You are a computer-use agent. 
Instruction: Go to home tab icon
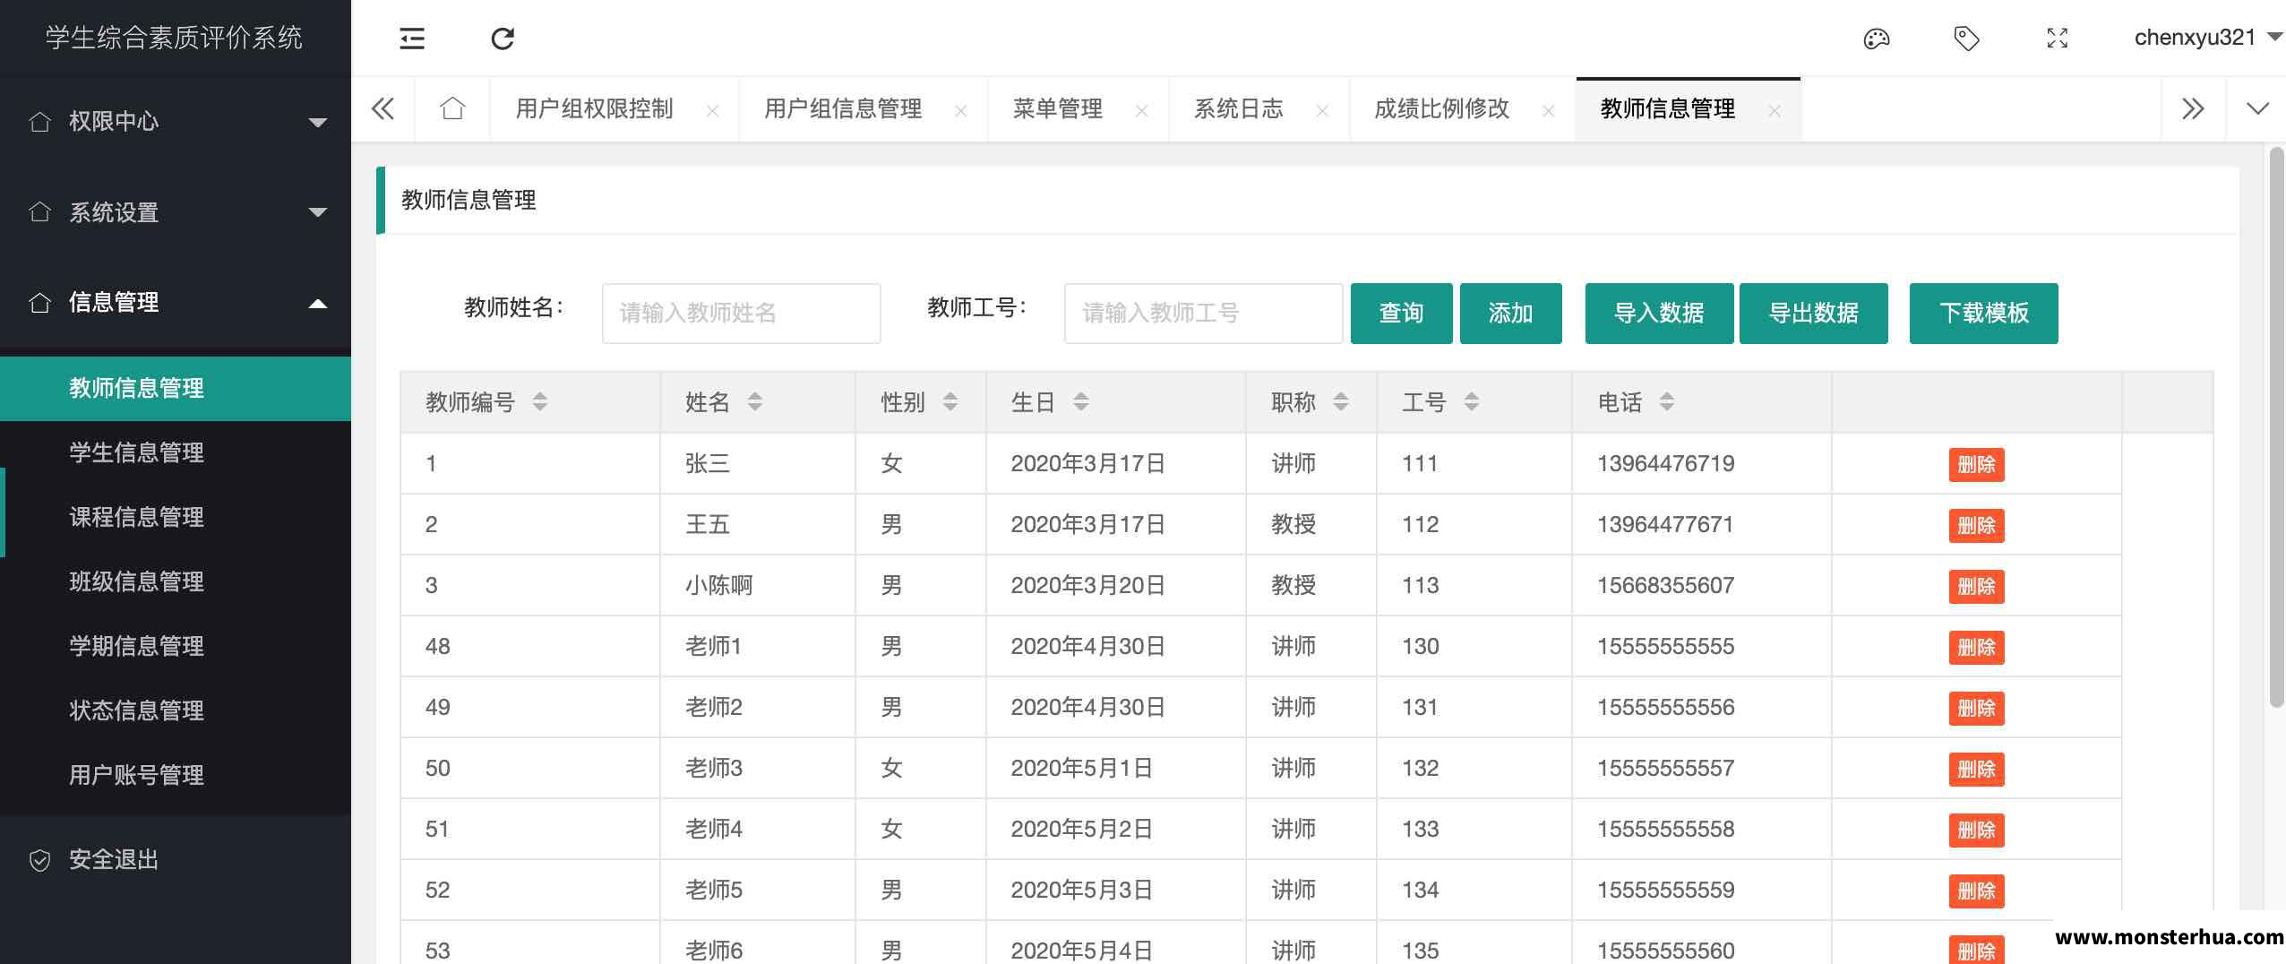click(452, 108)
